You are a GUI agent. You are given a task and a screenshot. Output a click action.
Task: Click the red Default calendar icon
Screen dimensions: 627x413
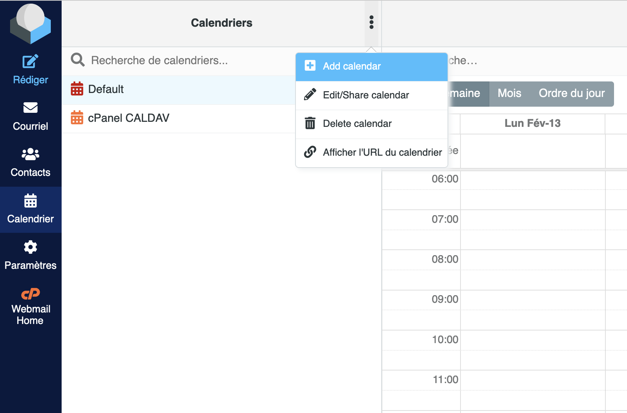pyautogui.click(x=77, y=89)
